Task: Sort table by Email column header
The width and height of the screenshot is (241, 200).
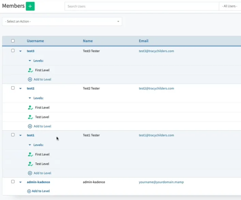Action: [144, 41]
